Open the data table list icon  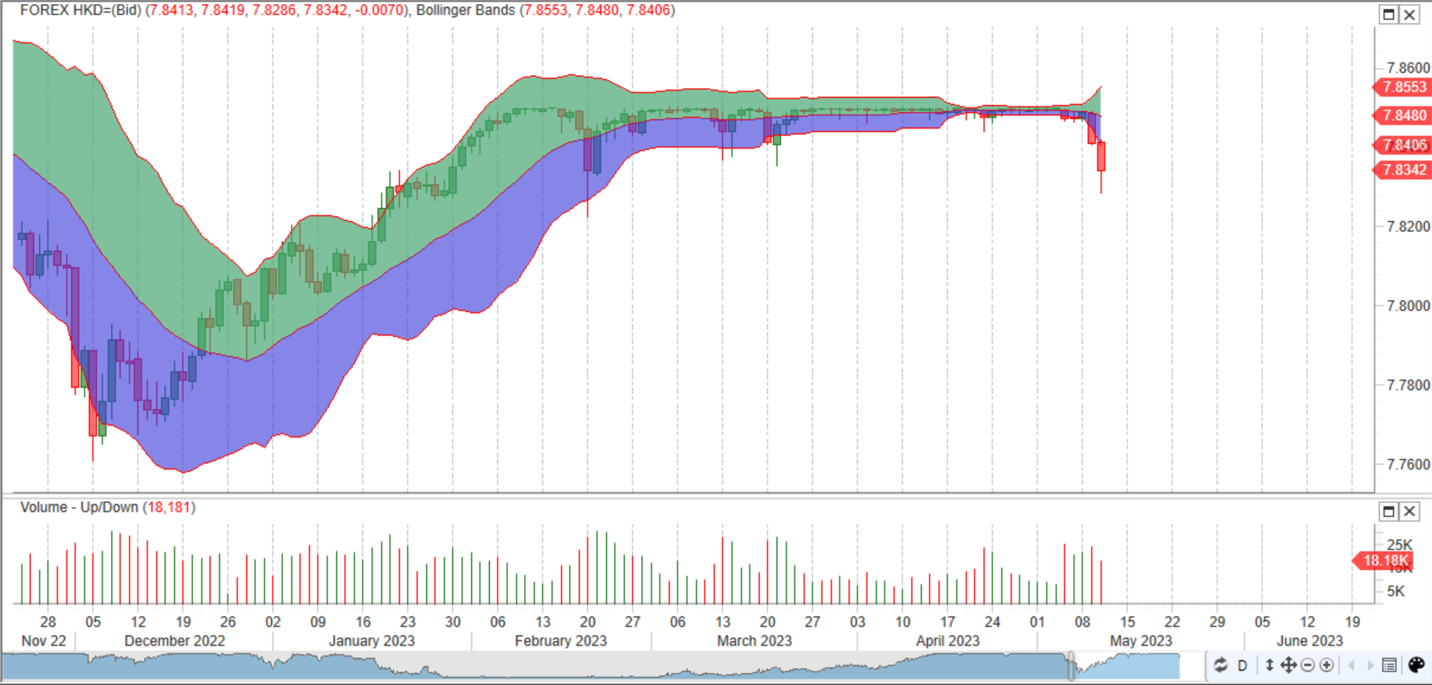pos(1390,665)
